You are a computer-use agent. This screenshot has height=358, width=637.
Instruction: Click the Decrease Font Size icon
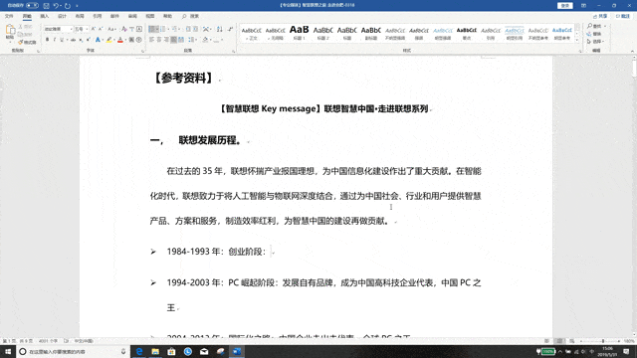pos(101,29)
